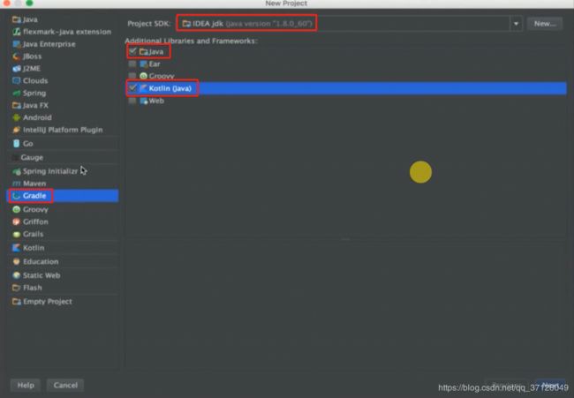Select Gauge project type label

coord(32,157)
